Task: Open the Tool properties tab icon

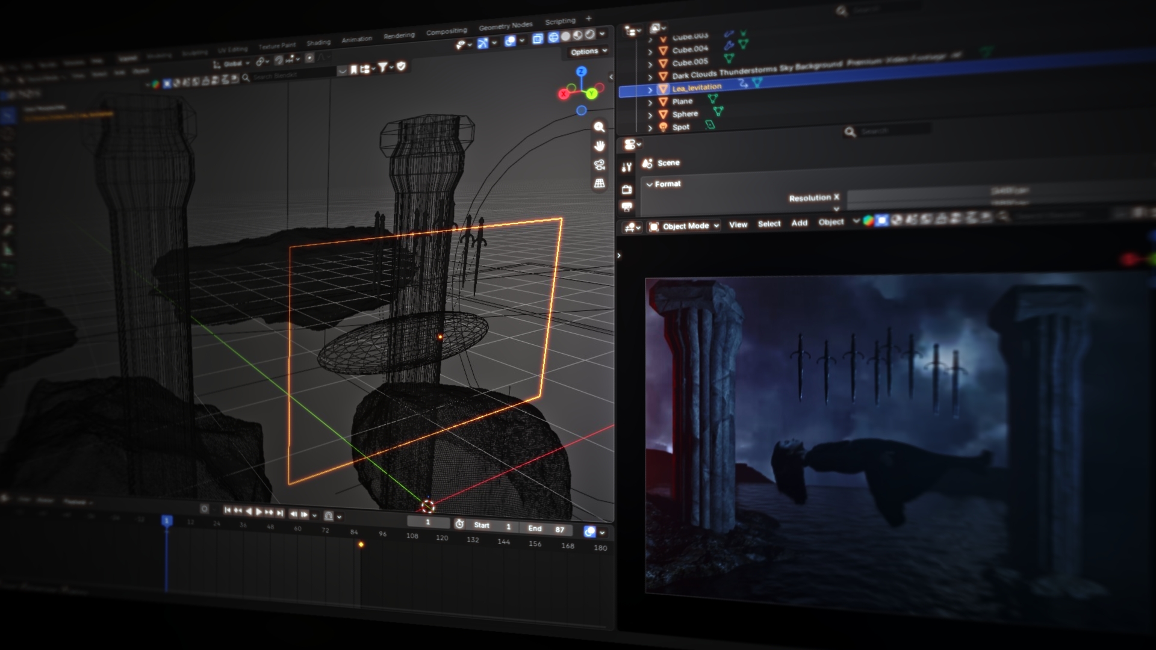Action: [x=627, y=167]
